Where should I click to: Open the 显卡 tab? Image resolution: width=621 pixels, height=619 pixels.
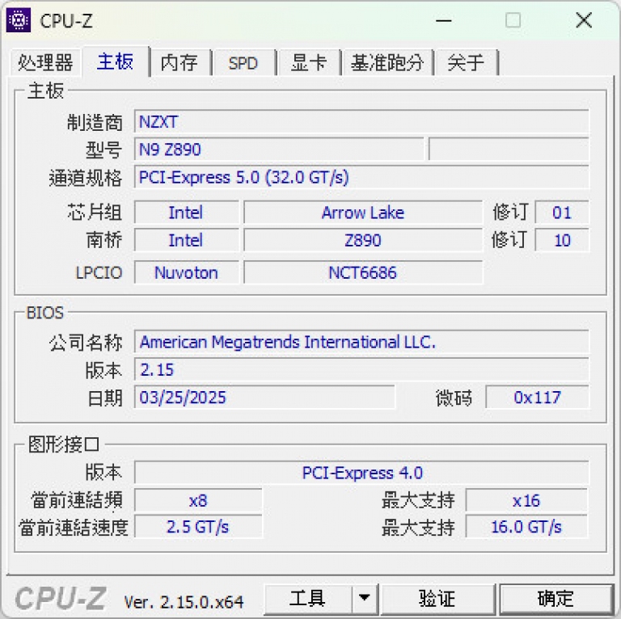(x=309, y=62)
